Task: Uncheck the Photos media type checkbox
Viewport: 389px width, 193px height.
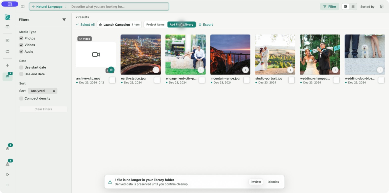Action: pos(21,38)
